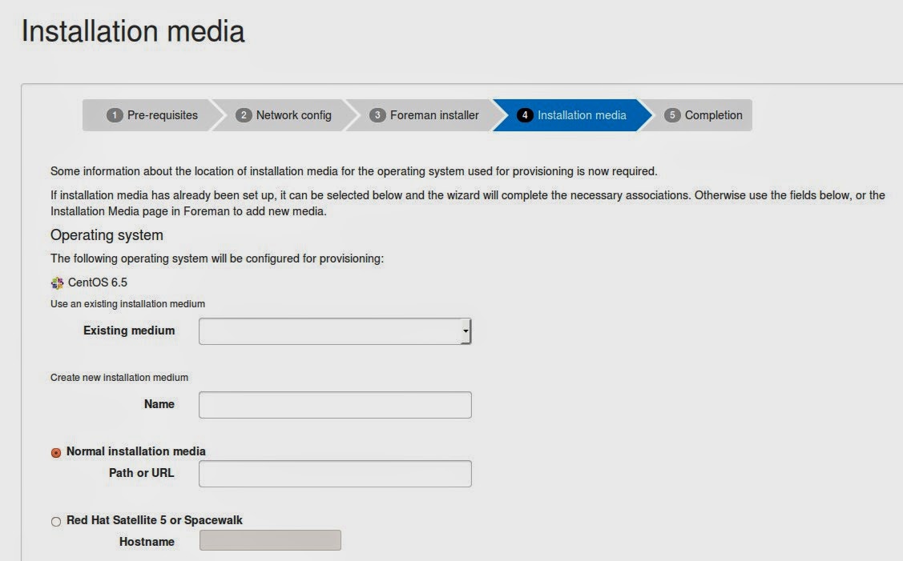
Task: Click the CentOS 6.5 operating system text
Action: tap(98, 283)
